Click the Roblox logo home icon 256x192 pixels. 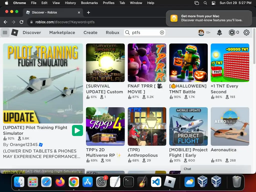tap(14, 32)
